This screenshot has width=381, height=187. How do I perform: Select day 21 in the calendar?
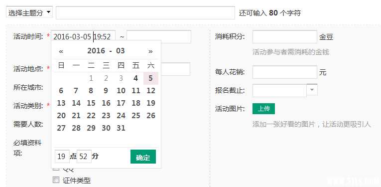[76, 116]
